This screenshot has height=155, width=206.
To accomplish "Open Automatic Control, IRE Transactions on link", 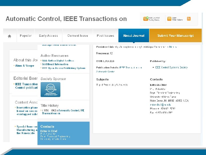I will coord(63,112).
